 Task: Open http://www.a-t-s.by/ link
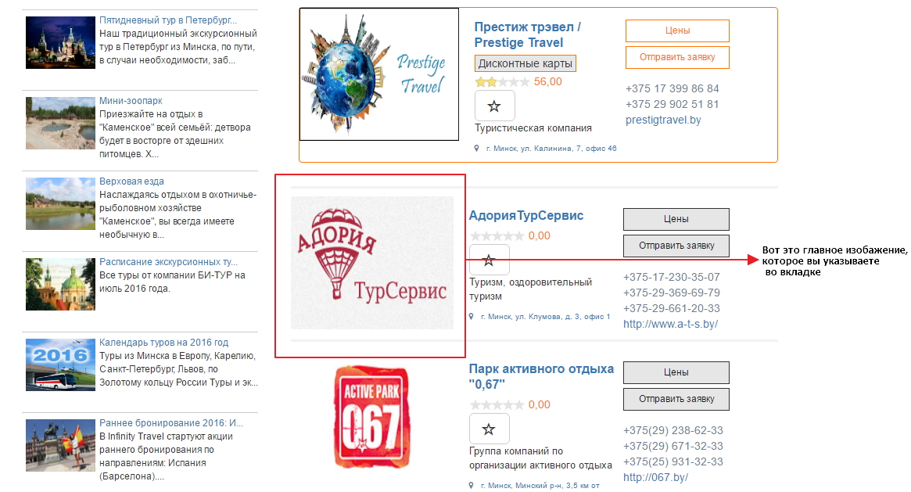click(x=670, y=324)
